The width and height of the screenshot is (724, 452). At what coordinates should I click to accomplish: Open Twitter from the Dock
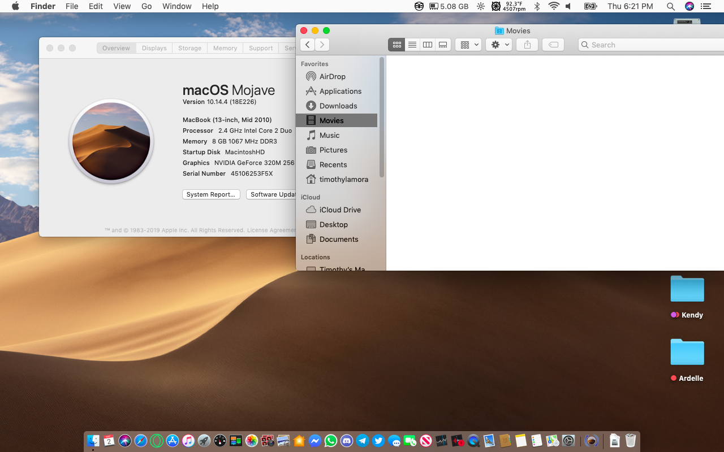(378, 441)
